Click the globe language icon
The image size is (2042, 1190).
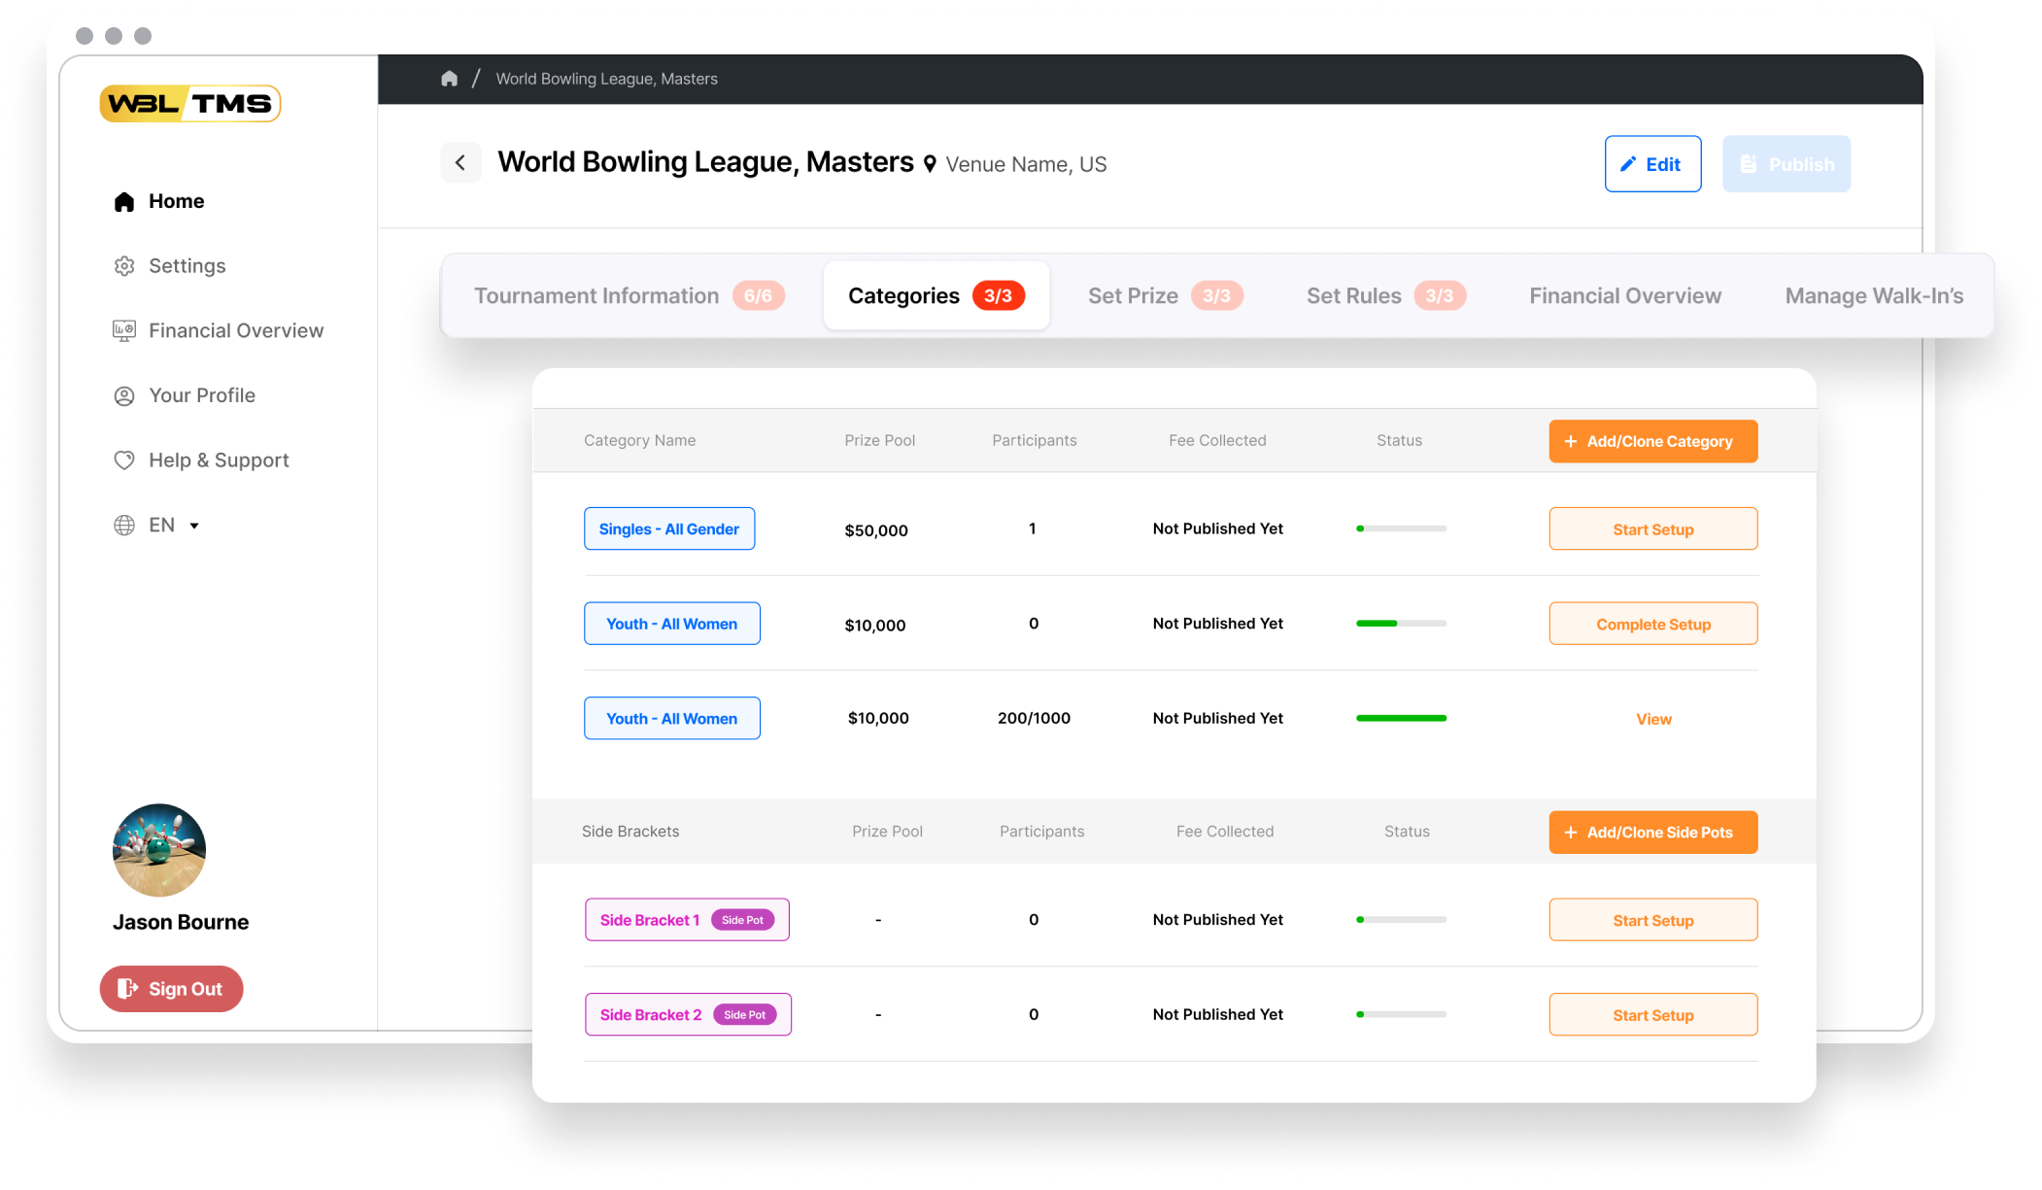(x=124, y=526)
